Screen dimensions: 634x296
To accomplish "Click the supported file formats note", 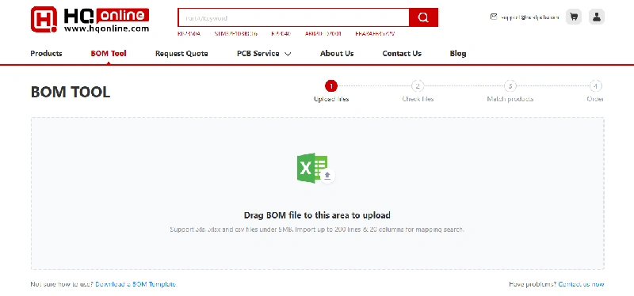I will pos(317,230).
